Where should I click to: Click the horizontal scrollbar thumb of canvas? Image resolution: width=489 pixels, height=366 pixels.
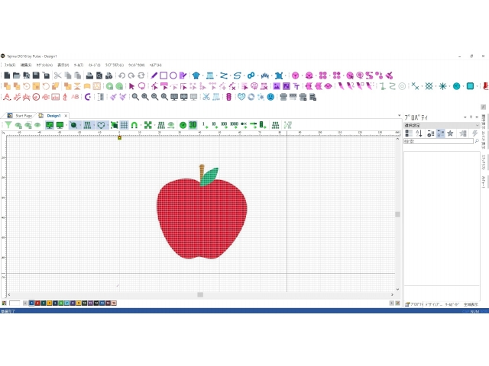point(200,295)
